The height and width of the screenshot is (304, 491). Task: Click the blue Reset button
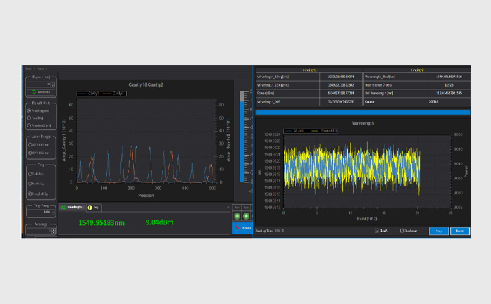(x=460, y=231)
